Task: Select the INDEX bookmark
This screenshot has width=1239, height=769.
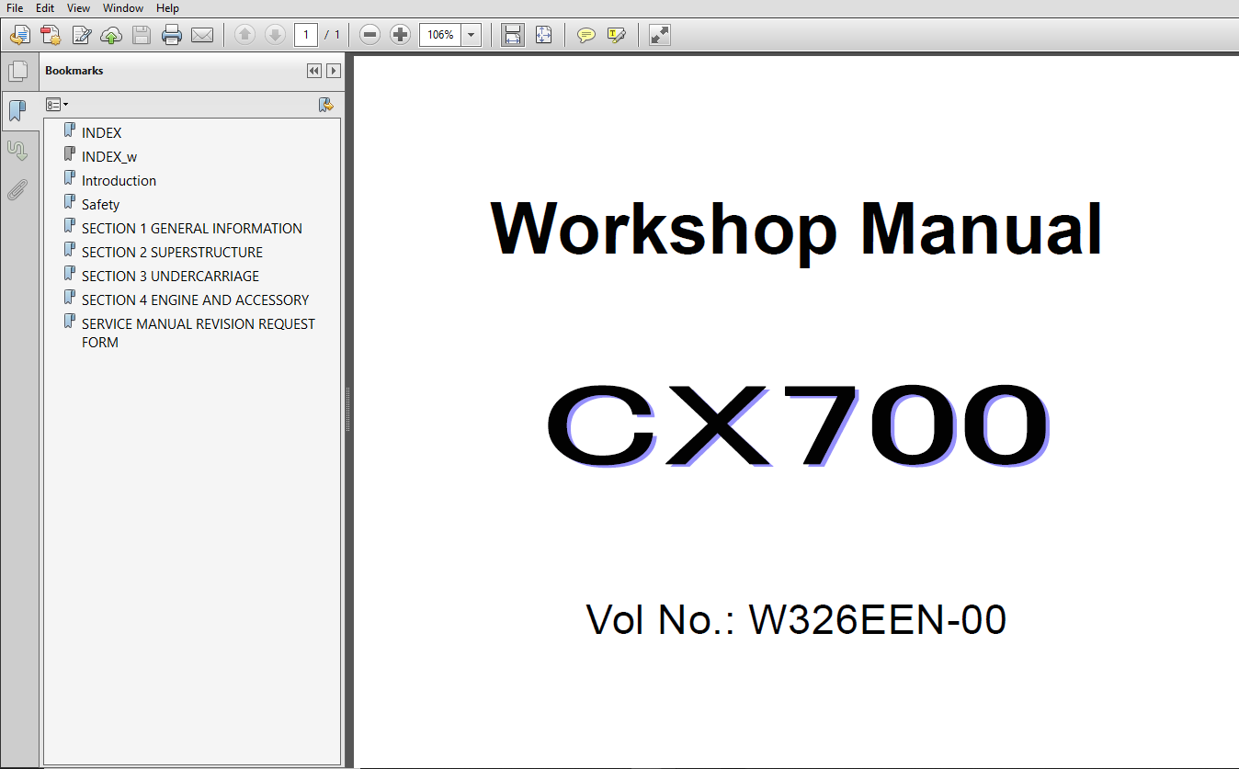Action: click(x=101, y=133)
